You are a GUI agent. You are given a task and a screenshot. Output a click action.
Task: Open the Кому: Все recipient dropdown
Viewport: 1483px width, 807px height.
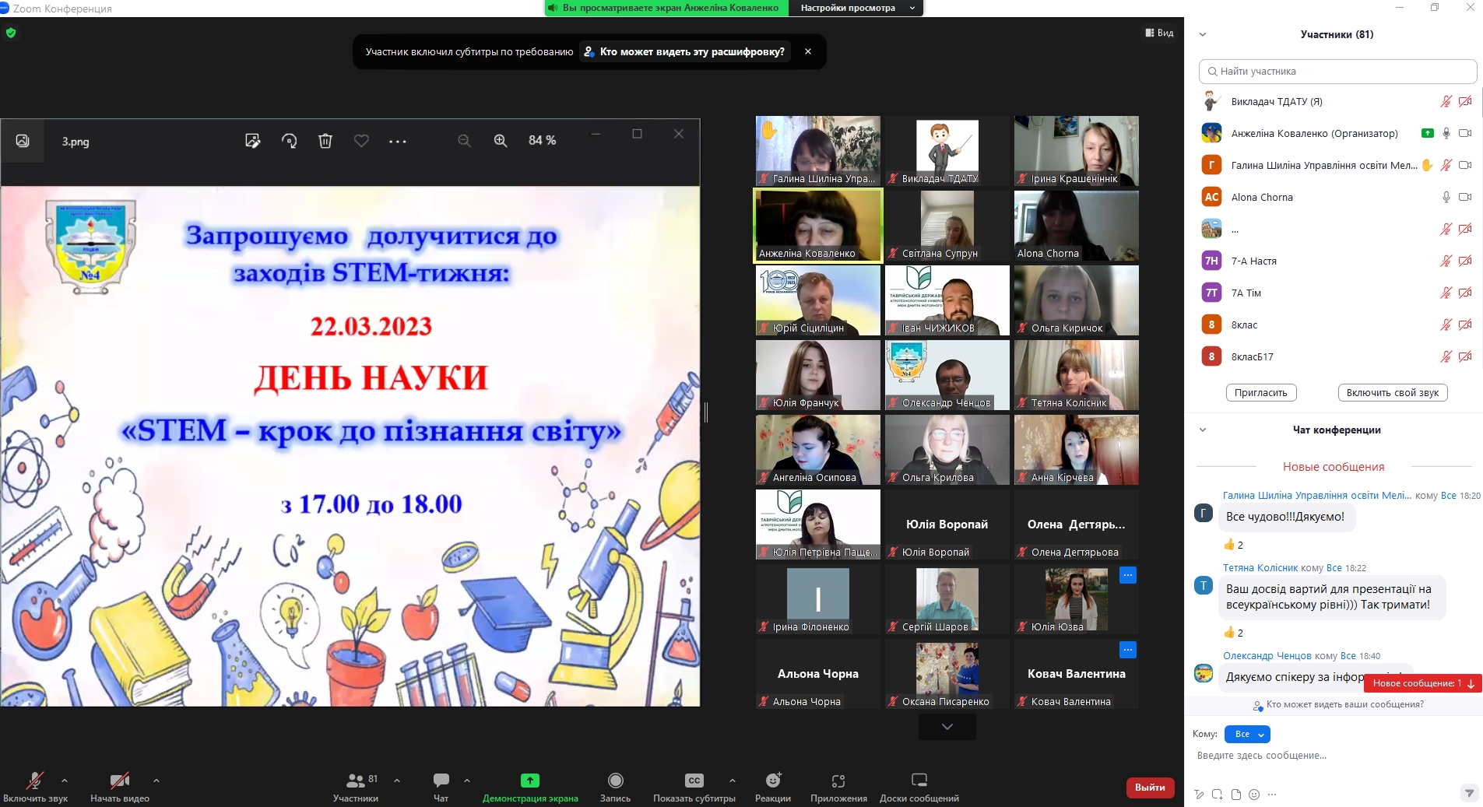[1247, 734]
